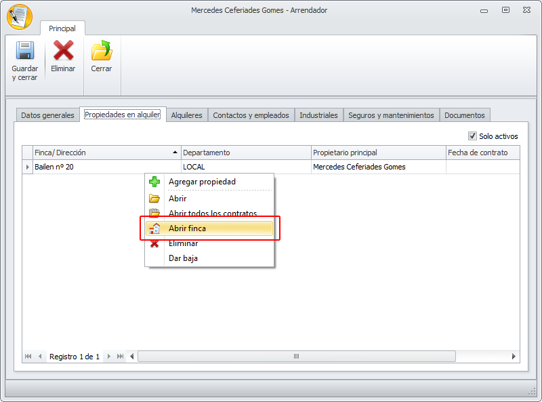This screenshot has width=542, height=402.
Task: Choose Abrir from context menu
Action: click(x=209, y=199)
